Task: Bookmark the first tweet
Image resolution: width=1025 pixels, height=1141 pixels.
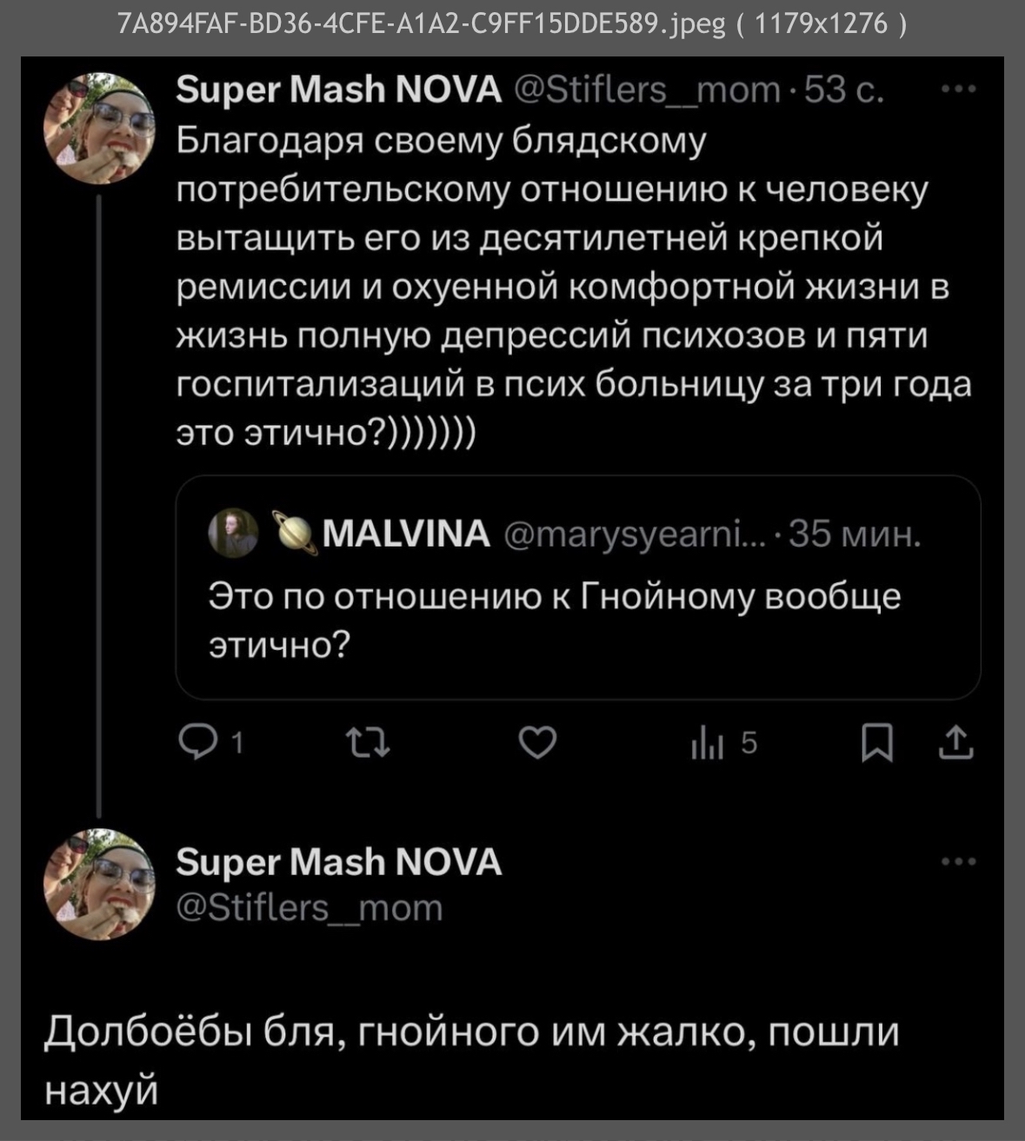Action: [877, 744]
